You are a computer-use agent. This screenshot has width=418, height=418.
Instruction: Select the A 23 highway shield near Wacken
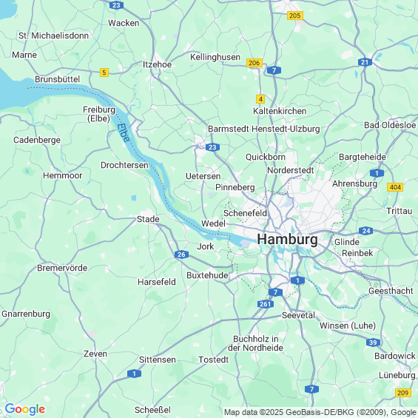pos(116,5)
